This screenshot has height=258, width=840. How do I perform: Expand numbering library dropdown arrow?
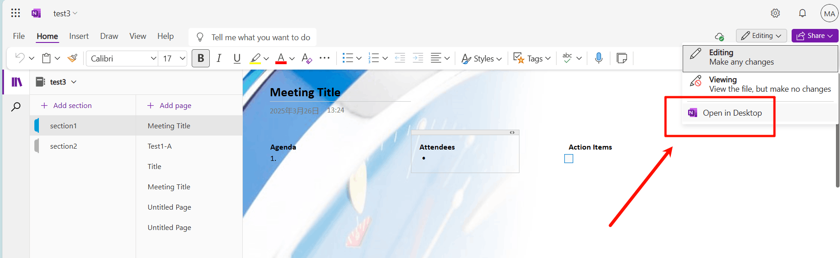click(385, 58)
